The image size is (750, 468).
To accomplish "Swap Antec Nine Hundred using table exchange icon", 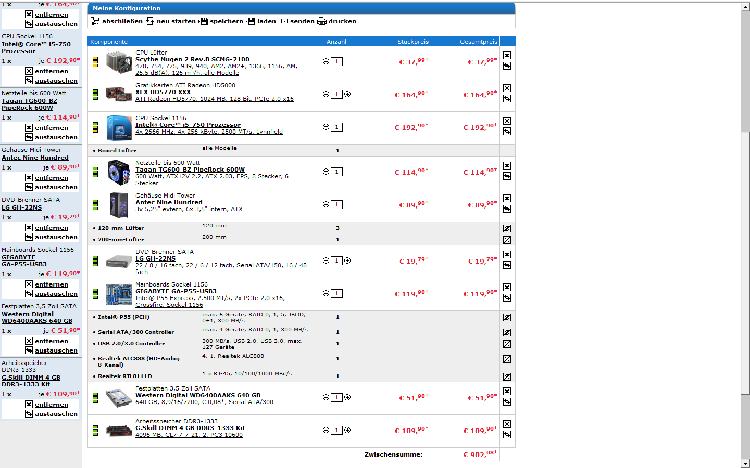I will pyautogui.click(x=507, y=209).
